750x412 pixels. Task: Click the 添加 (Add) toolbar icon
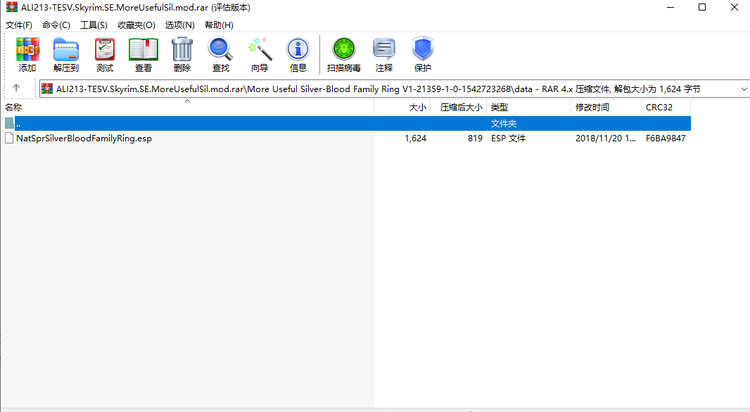[27, 55]
